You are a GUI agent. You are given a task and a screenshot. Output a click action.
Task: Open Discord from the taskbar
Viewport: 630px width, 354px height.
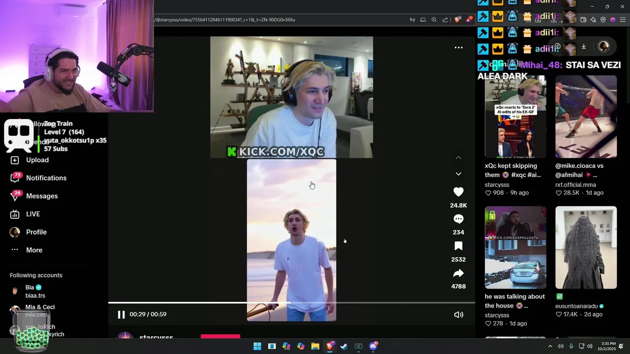point(373,346)
